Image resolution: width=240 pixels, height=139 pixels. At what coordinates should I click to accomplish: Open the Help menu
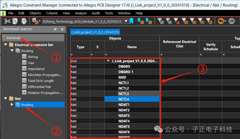click(x=139, y=13)
